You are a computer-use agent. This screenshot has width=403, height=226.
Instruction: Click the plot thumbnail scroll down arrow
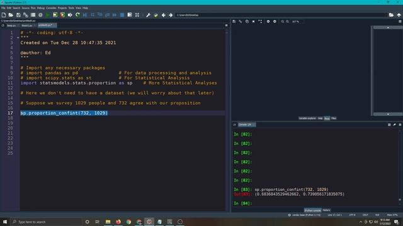[388, 114]
